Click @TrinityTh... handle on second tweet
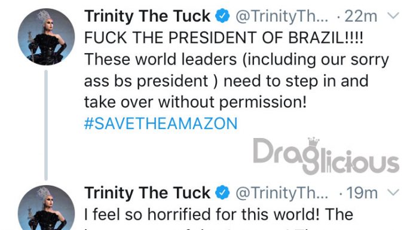416x230 pixels. tap(282, 193)
